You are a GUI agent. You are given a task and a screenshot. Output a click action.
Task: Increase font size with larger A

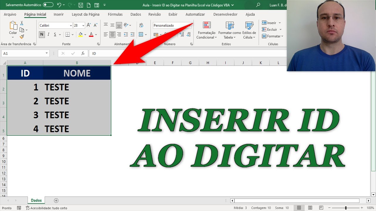tap(89, 25)
